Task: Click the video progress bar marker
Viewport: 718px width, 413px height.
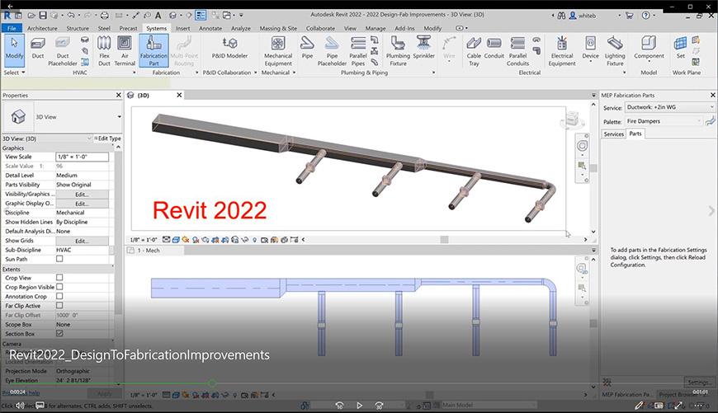Action: 212,383
